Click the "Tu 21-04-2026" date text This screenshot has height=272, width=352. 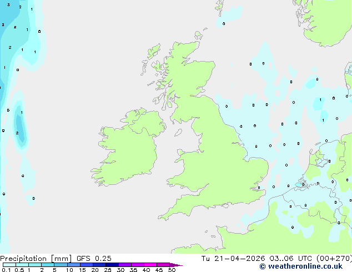[x=233, y=259]
